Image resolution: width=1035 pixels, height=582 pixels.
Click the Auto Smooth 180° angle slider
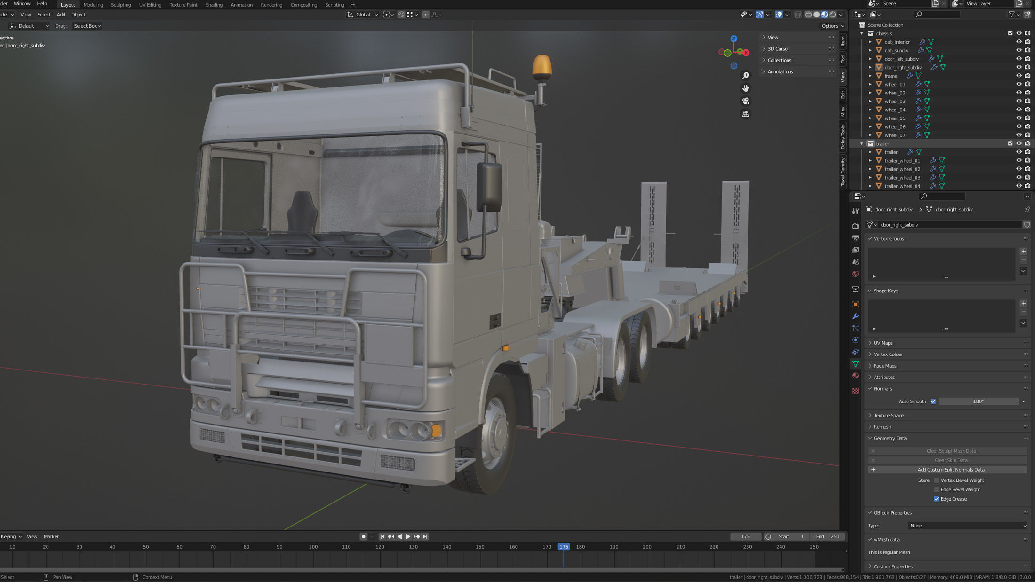pos(978,401)
